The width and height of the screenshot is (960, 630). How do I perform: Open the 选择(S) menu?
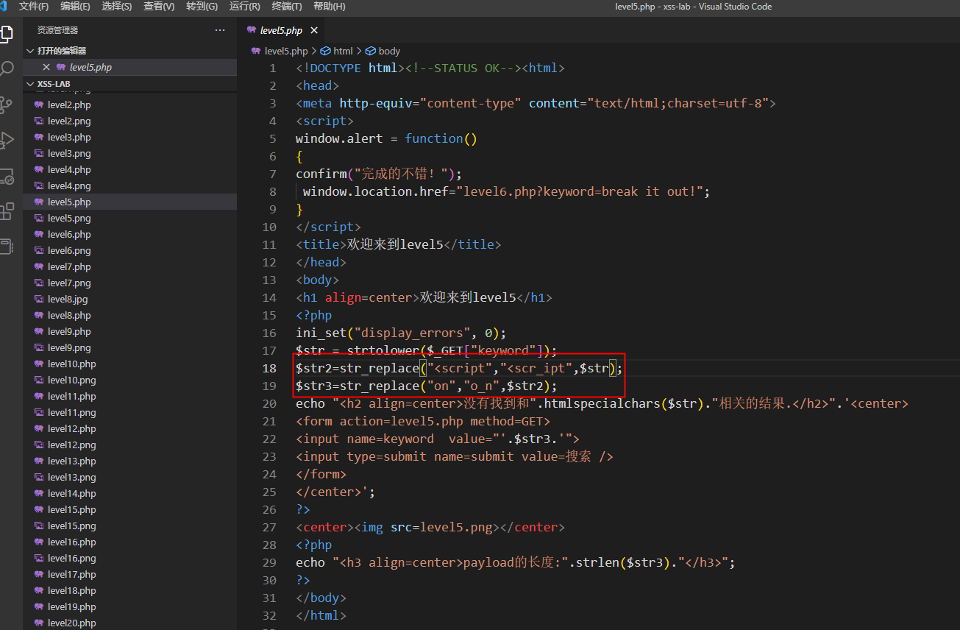pos(117,7)
